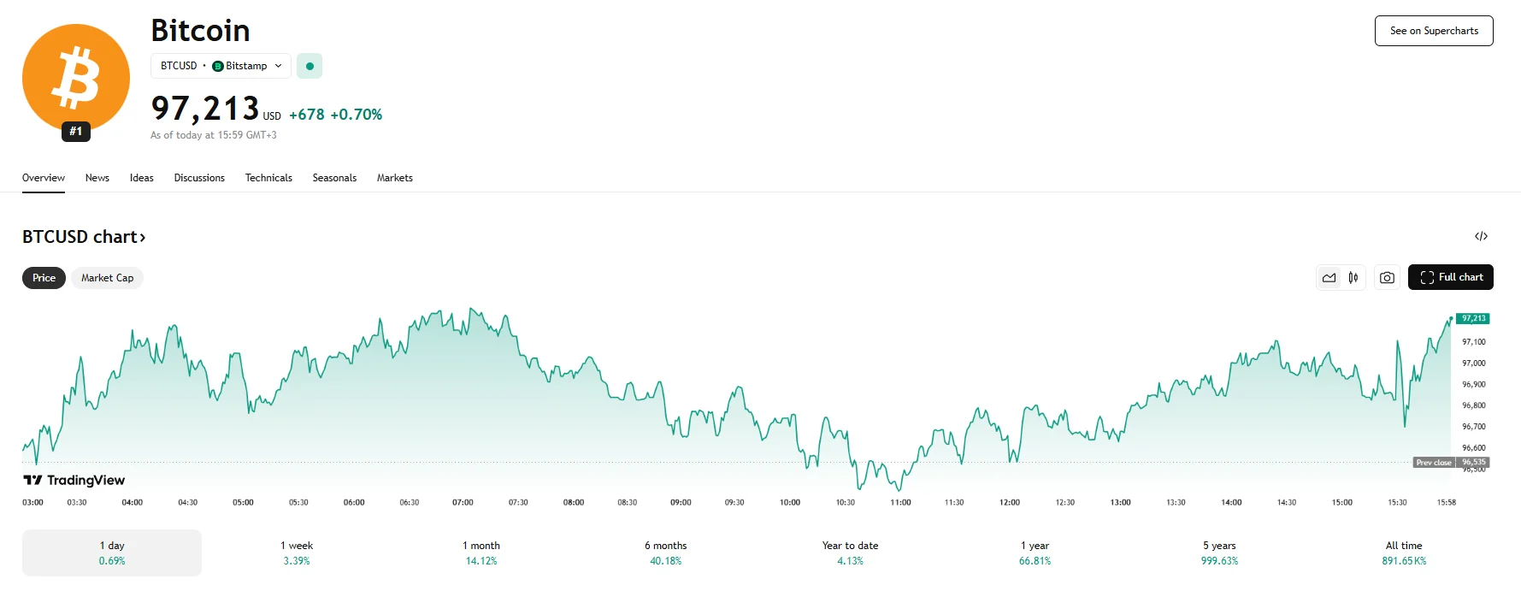Open the Technicals tab
Viewport: 1521px width, 591px height.
(268, 178)
